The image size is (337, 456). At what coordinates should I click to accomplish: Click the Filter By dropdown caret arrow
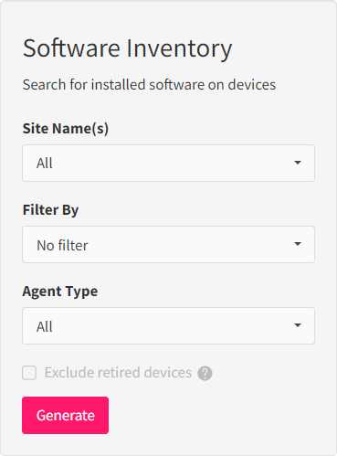click(298, 244)
